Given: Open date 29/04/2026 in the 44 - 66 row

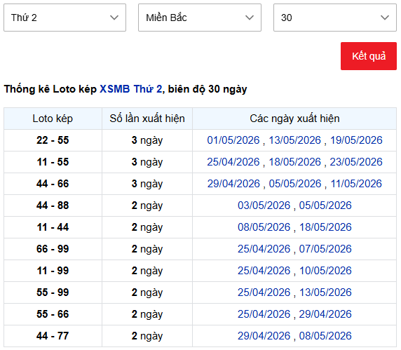Looking at the screenshot, I should click(x=233, y=184).
